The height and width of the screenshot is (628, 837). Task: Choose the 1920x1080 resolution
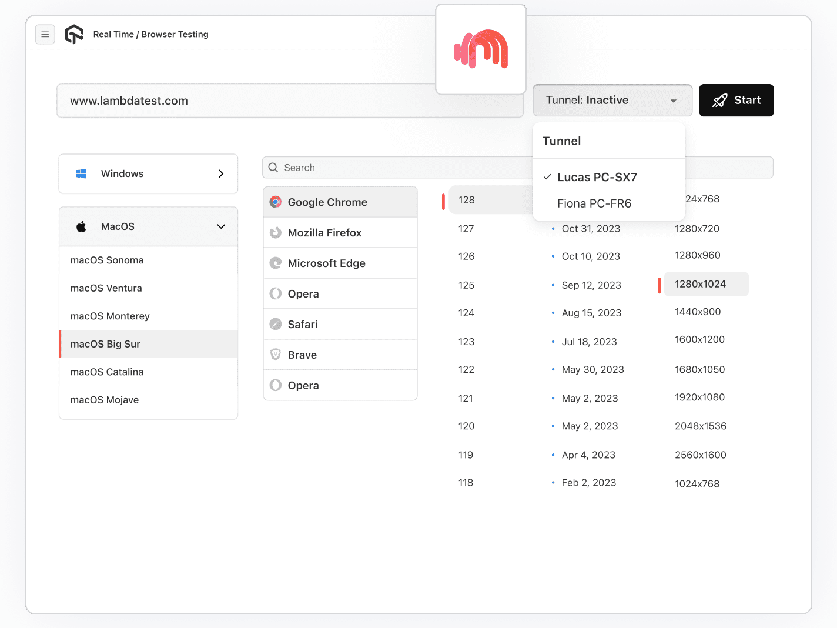pos(700,397)
